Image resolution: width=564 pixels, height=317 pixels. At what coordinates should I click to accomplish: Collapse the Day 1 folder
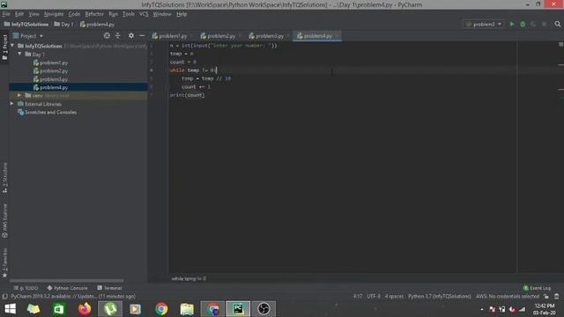19,54
